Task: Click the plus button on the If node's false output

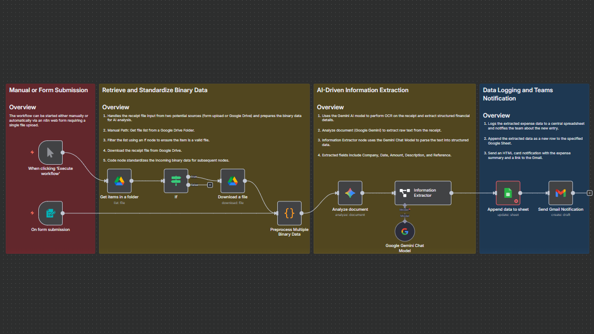Action: point(210,185)
